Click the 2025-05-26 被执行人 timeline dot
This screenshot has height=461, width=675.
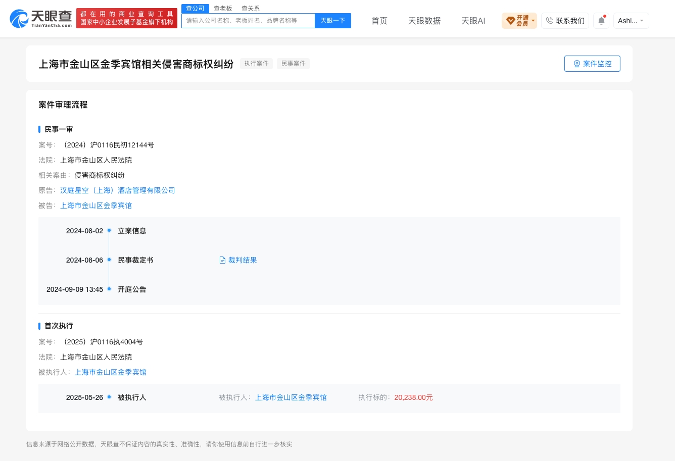[109, 397]
